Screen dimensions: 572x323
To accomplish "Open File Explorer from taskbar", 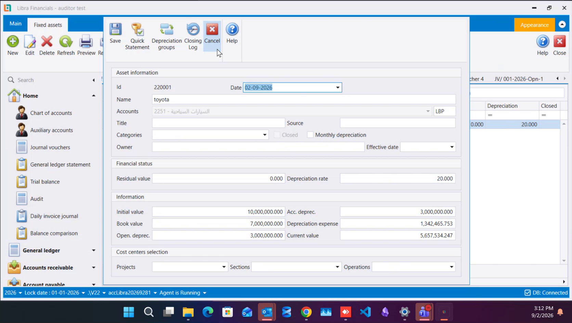I will coord(188,312).
